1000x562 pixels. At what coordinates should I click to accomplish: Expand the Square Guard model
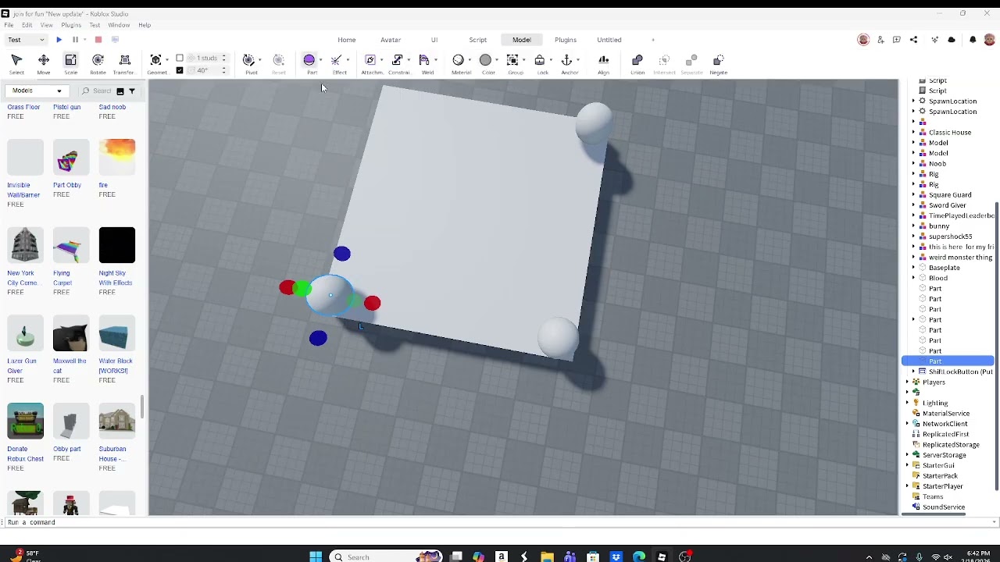(913, 195)
